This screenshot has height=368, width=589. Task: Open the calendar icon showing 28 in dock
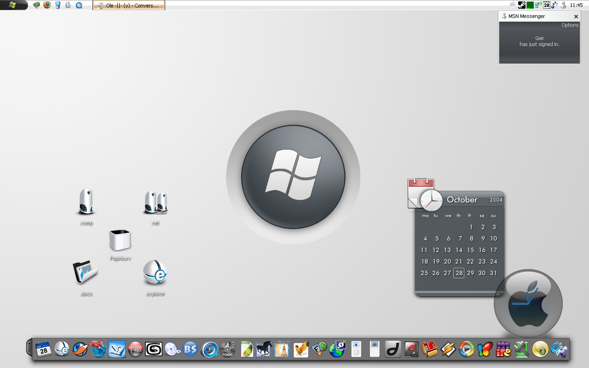(x=43, y=350)
